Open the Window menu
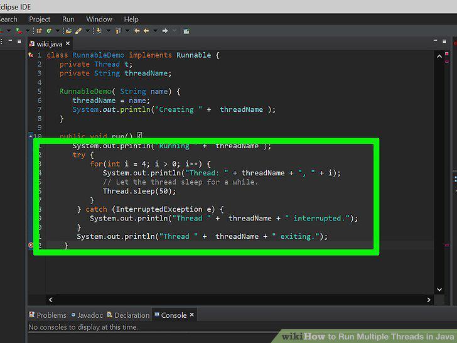The height and width of the screenshot is (343, 457). pos(99,19)
